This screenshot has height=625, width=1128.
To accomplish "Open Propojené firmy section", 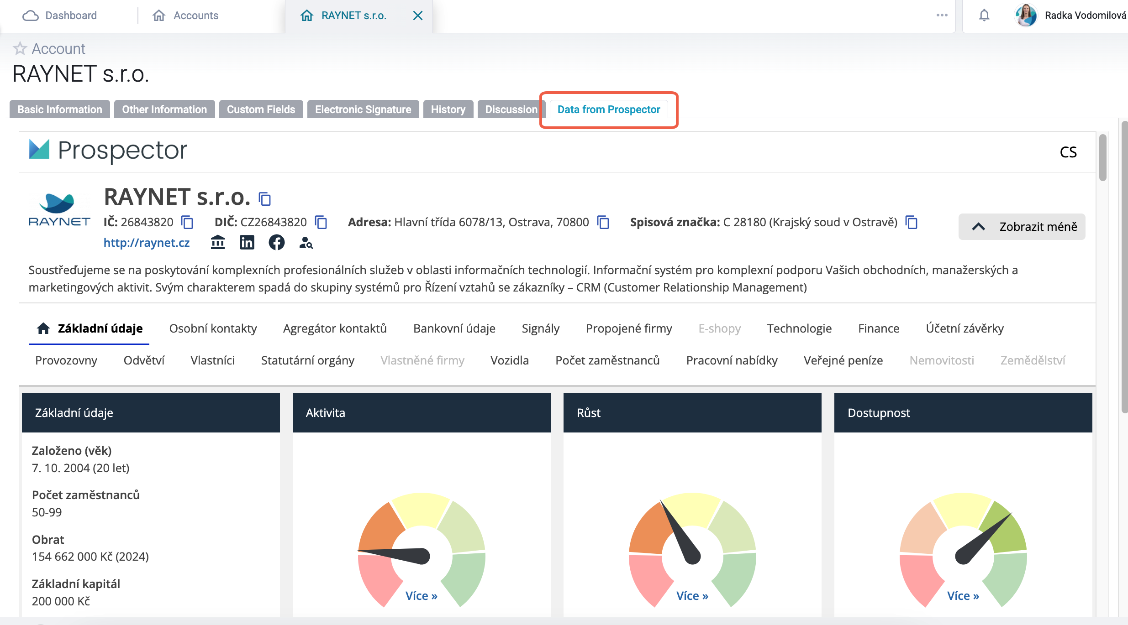I will 629,328.
